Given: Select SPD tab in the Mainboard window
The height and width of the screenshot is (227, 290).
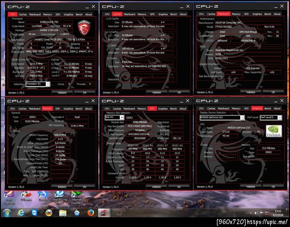Looking at the screenshot, I should [x=246, y=14].
